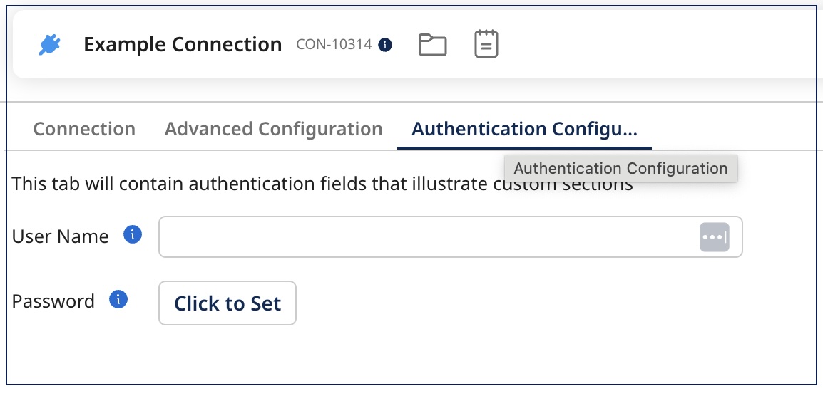
Task: Click the blue plug connection icon
Action: (49, 45)
